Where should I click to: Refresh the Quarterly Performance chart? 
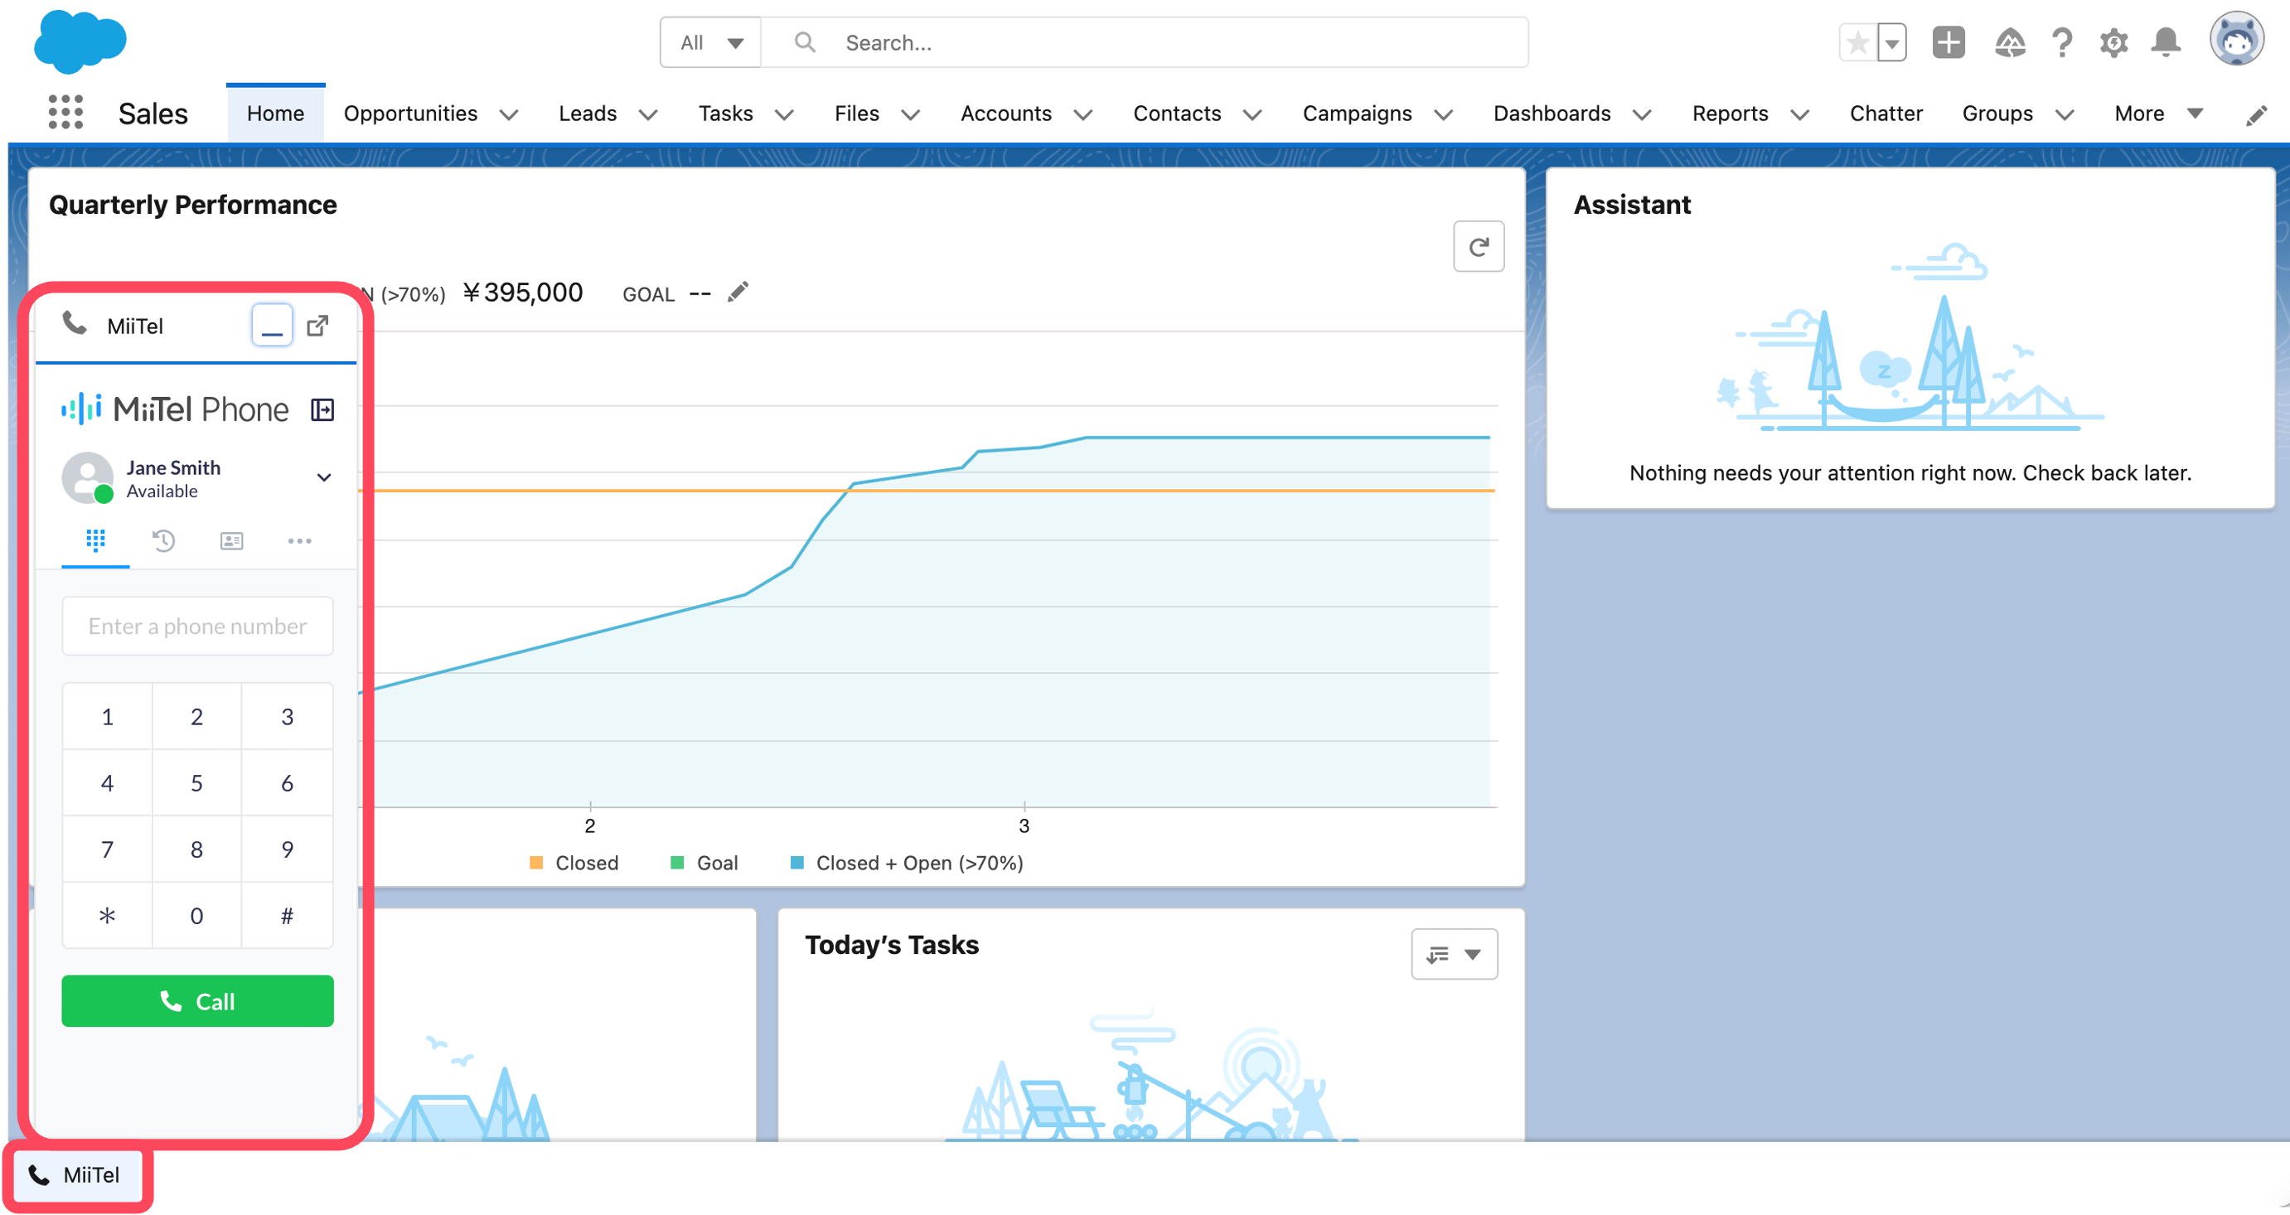click(1479, 246)
